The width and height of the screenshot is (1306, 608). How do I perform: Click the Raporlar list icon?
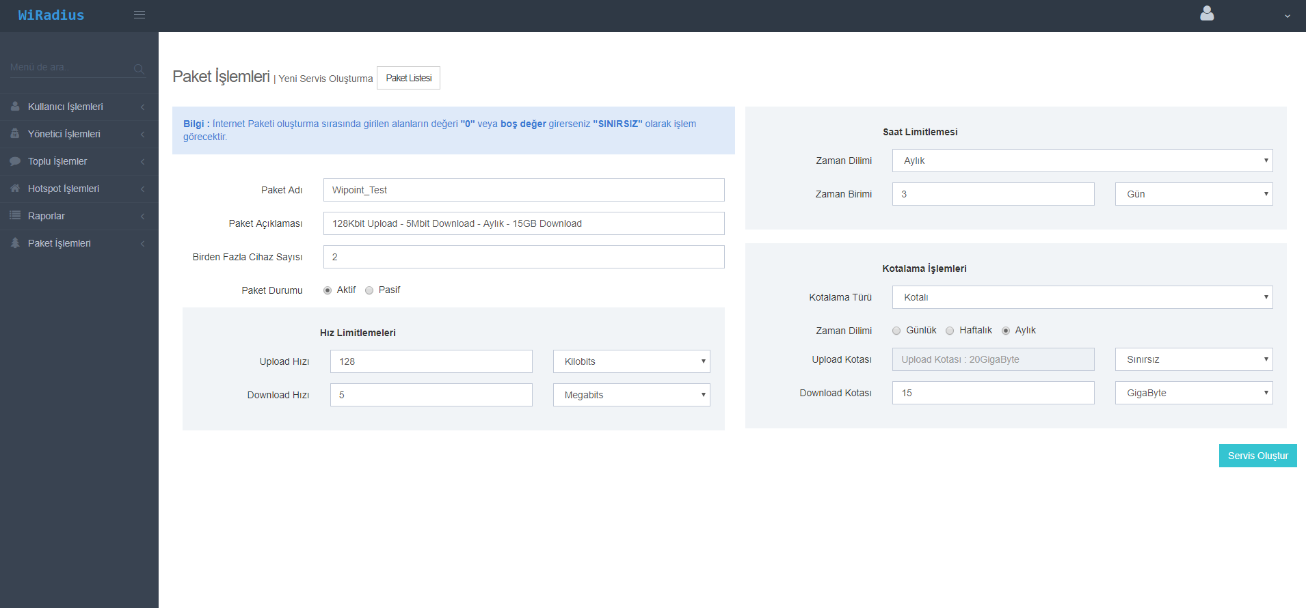tap(15, 216)
